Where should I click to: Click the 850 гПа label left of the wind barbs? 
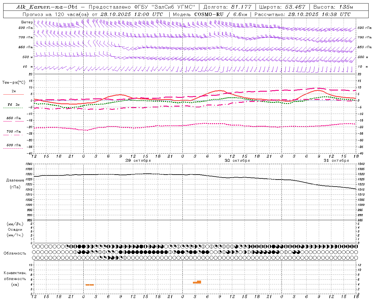pyautogui.click(x=26, y=47)
